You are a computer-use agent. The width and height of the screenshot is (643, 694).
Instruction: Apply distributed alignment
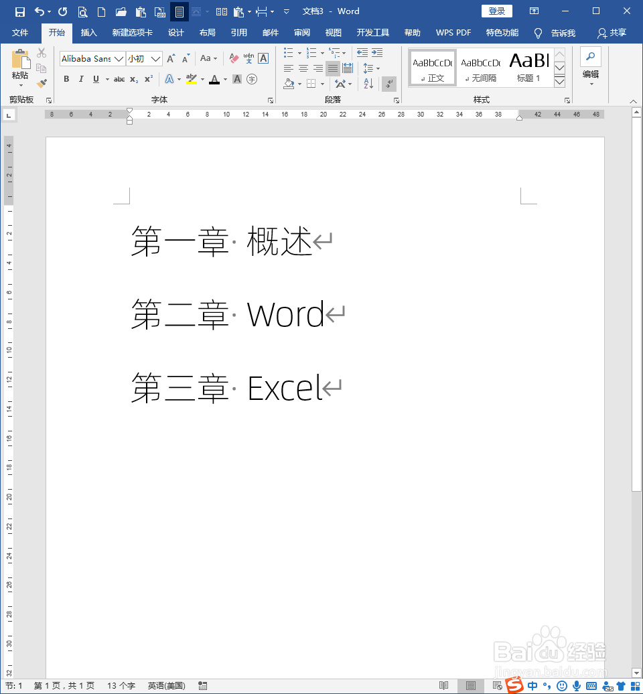click(348, 68)
